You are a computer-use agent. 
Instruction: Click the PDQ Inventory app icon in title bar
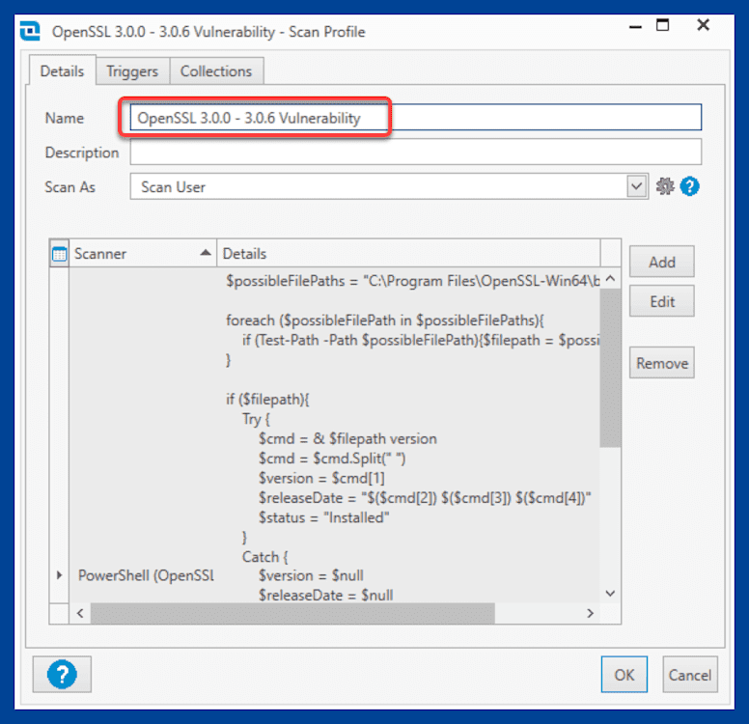pyautogui.click(x=31, y=32)
